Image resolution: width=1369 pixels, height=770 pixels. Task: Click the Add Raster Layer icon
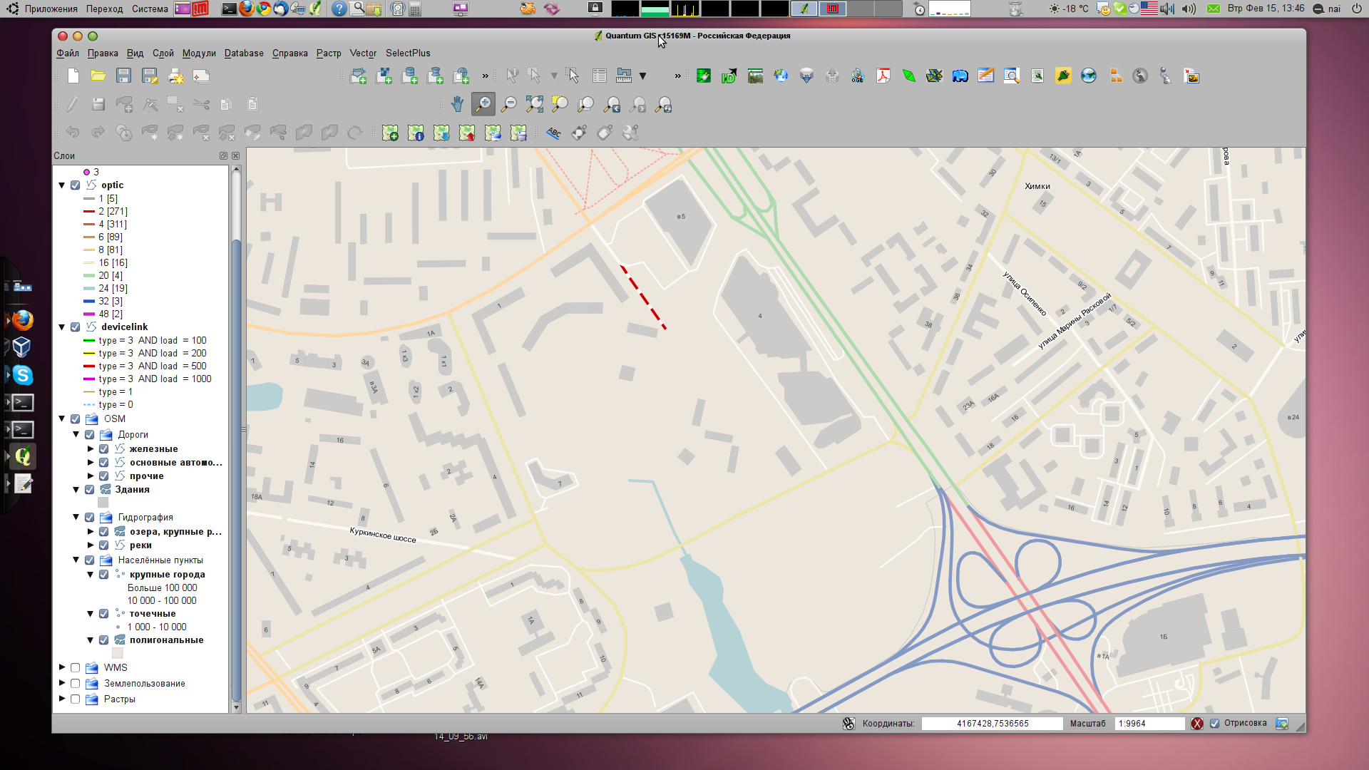(x=384, y=76)
